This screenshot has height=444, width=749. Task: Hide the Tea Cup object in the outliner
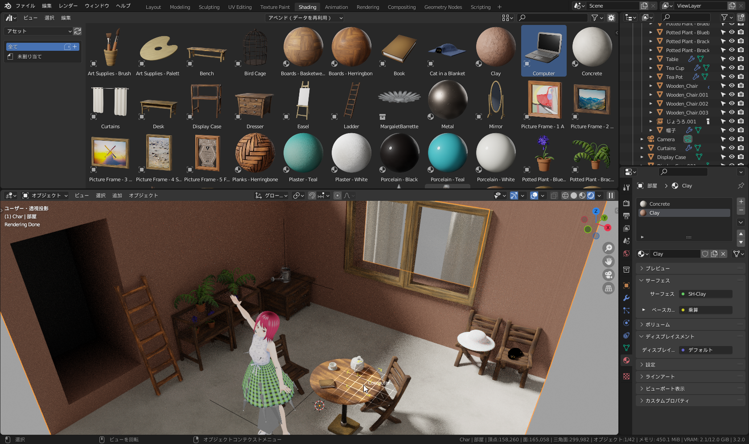pyautogui.click(x=731, y=68)
